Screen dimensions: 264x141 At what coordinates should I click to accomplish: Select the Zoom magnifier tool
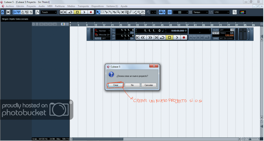[x=119, y=12]
